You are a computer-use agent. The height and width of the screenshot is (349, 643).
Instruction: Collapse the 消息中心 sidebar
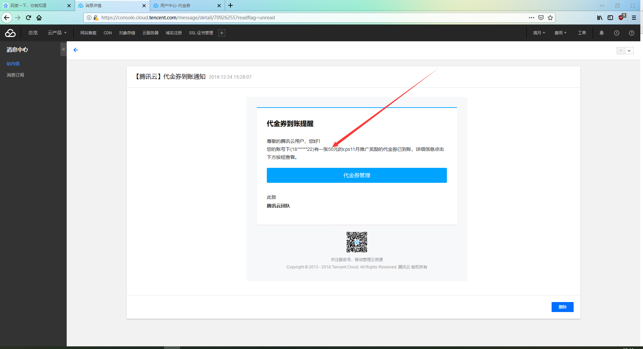pos(63,49)
